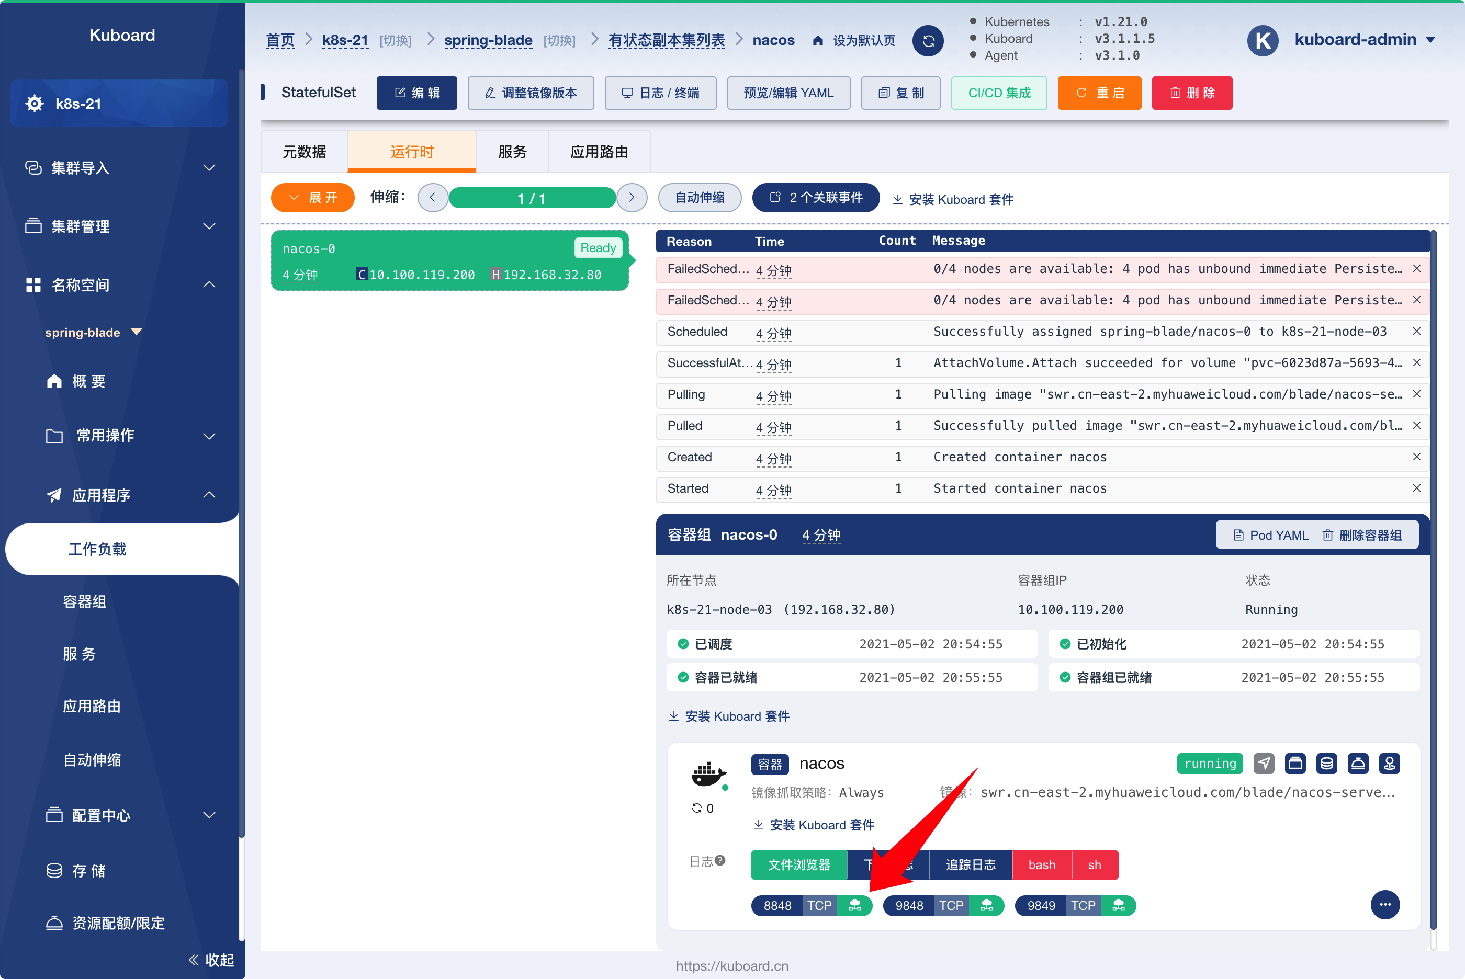Click the proxy icon on port 9848
The image size is (1465, 979).
click(987, 905)
